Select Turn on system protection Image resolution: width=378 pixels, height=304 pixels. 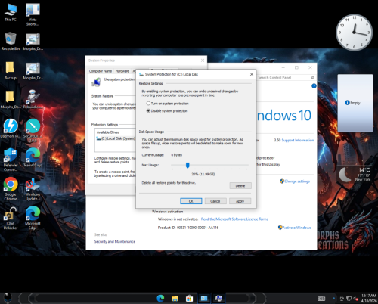click(168, 104)
